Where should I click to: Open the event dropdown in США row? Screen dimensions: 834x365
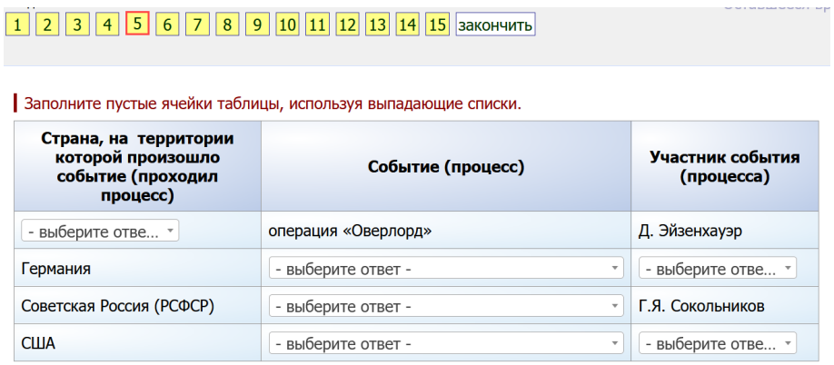point(446,344)
